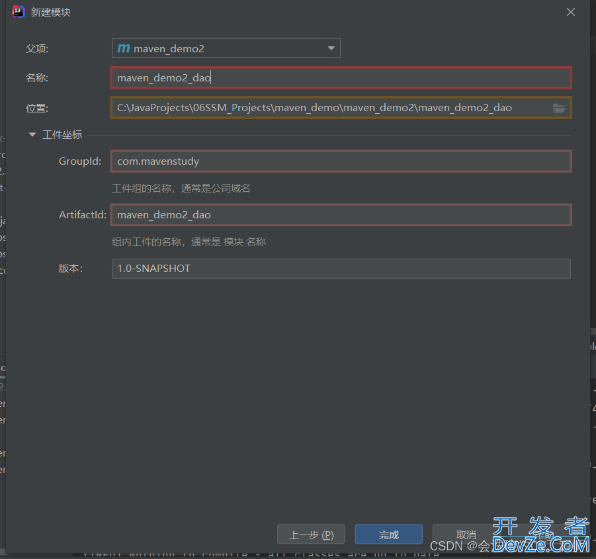Browse for location using the folder icon
The width and height of the screenshot is (596, 559).
(559, 108)
